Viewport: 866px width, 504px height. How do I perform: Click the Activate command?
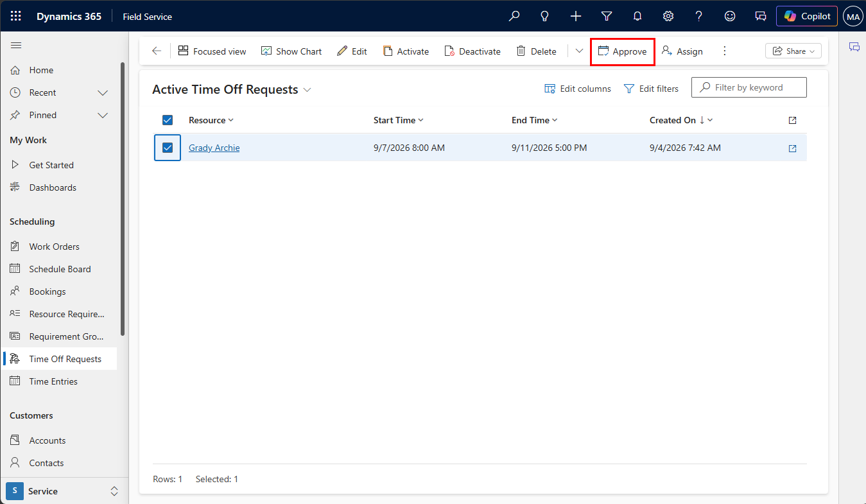click(x=406, y=51)
